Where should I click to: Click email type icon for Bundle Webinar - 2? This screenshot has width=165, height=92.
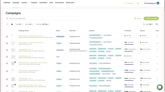click(x=7, y=71)
